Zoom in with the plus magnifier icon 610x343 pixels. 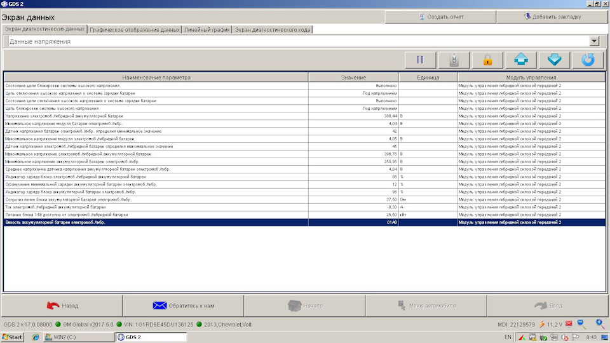click(600, 323)
